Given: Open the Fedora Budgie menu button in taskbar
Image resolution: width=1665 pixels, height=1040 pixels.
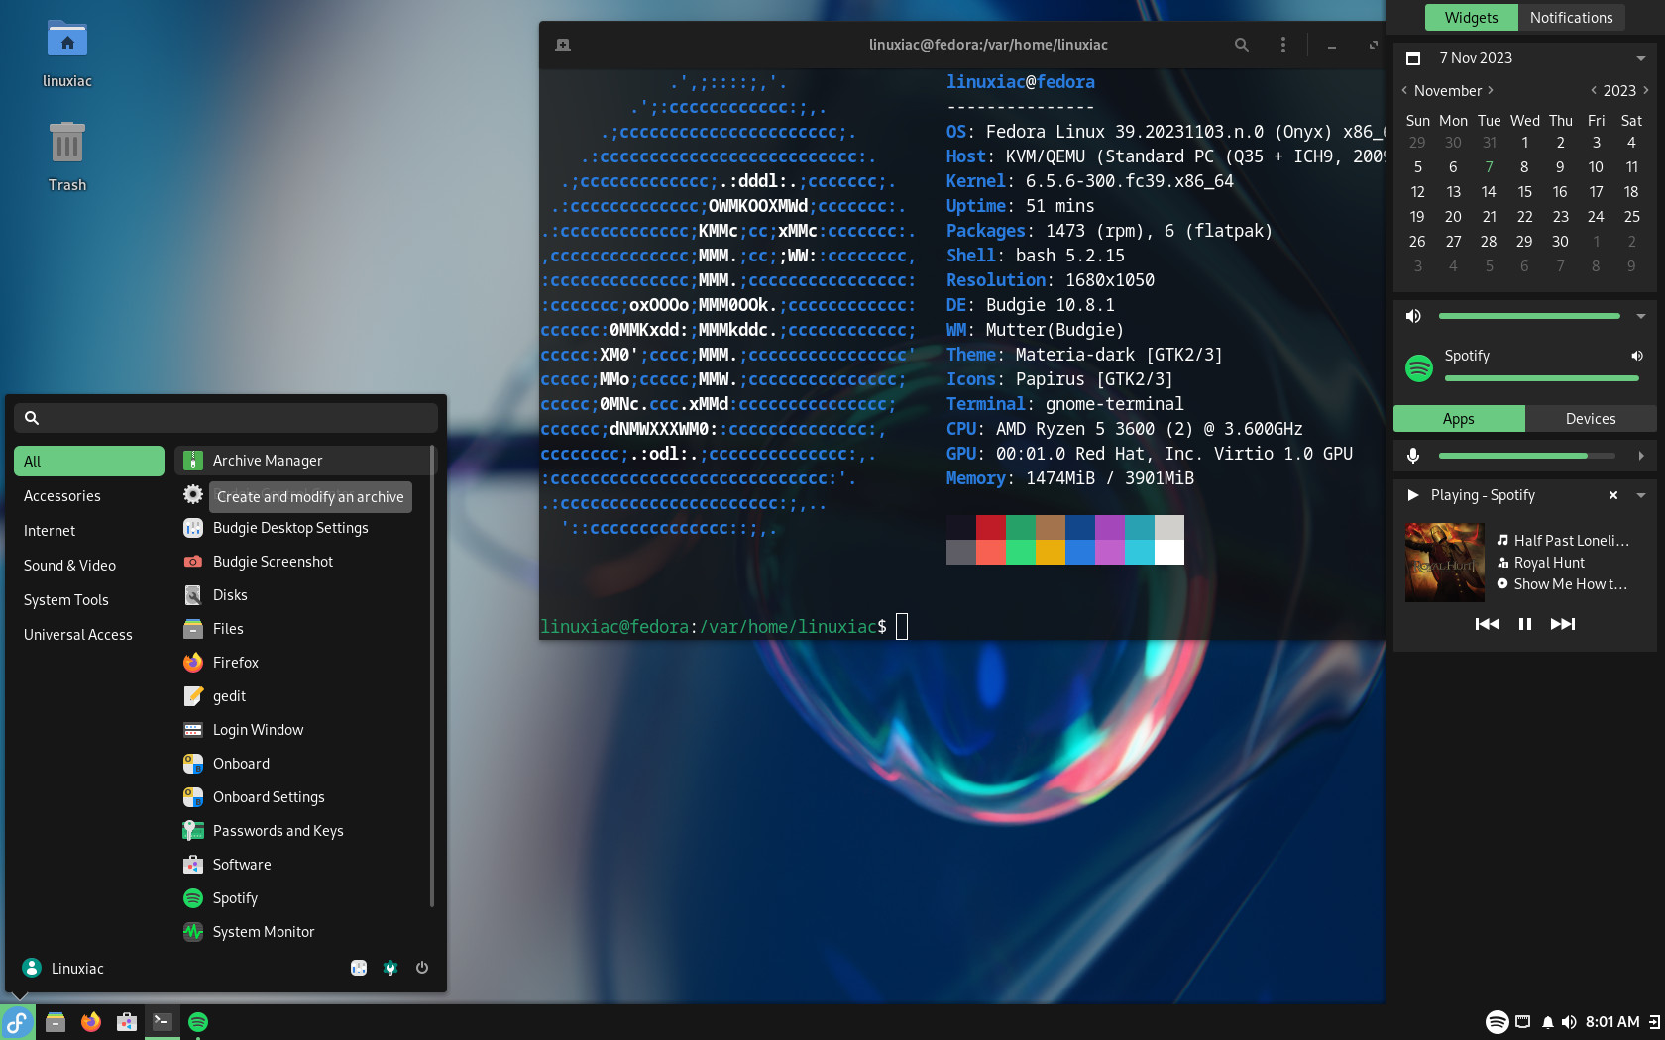Looking at the screenshot, I should (18, 1022).
